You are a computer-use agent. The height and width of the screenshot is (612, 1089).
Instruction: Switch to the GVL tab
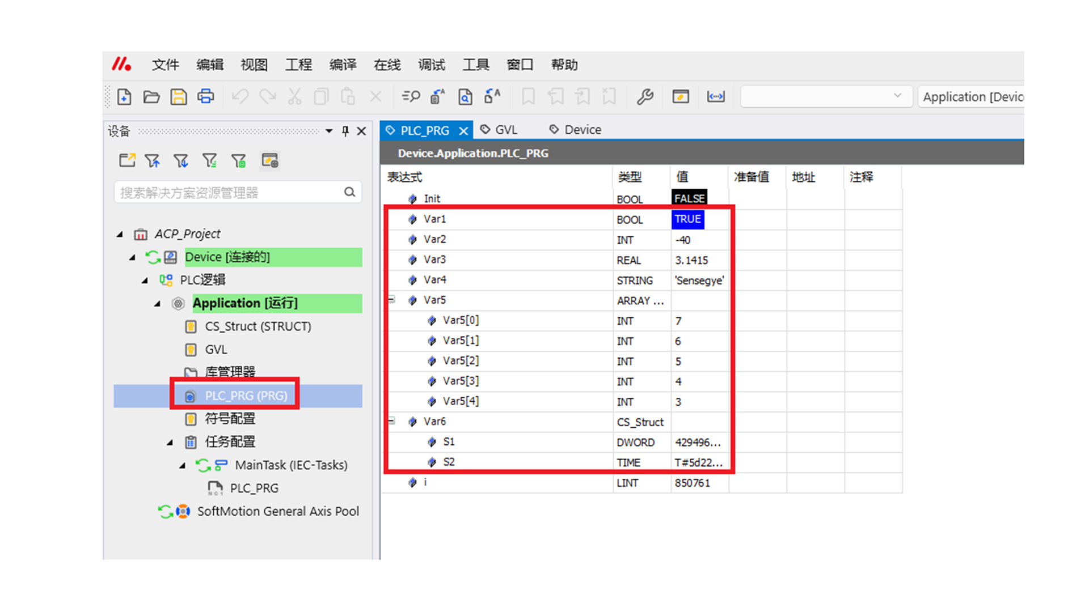point(499,130)
